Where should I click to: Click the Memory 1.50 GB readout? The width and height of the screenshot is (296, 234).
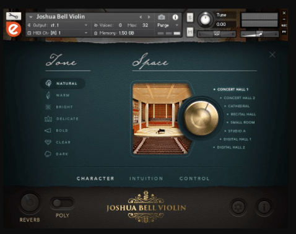click(x=114, y=33)
